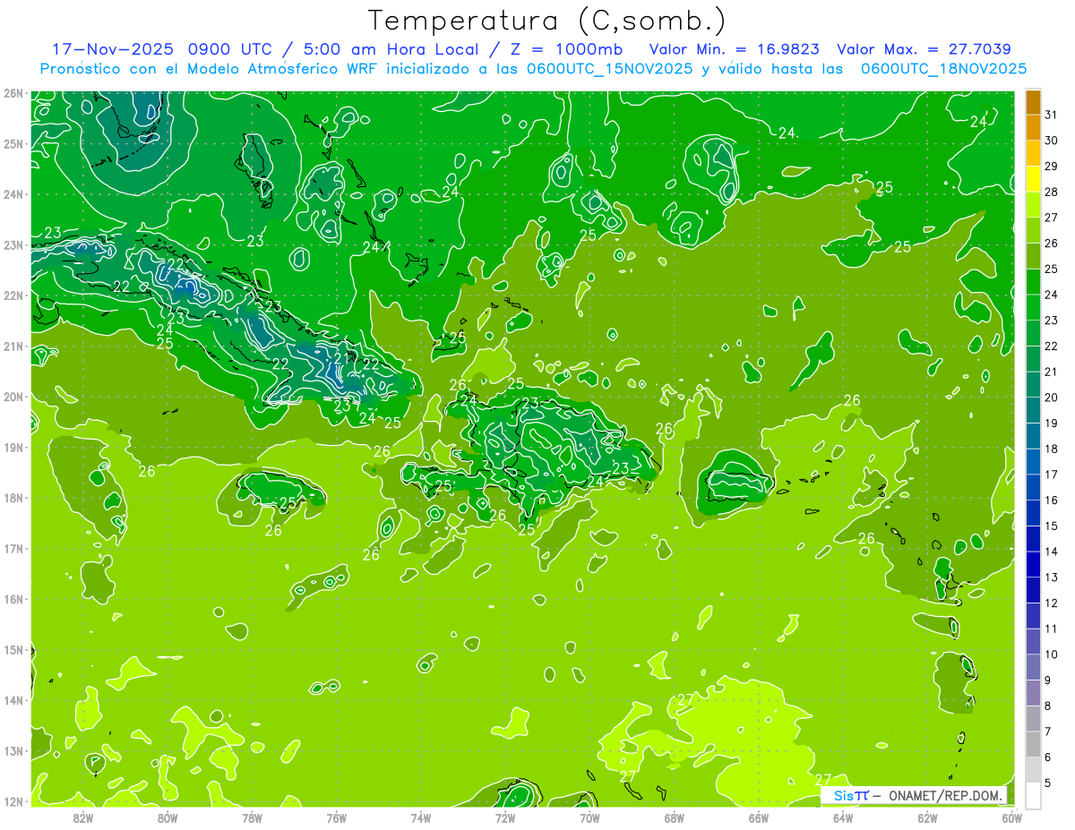1075x830 pixels.
Task: Click the '80W' longitude axis label
Action: click(168, 817)
